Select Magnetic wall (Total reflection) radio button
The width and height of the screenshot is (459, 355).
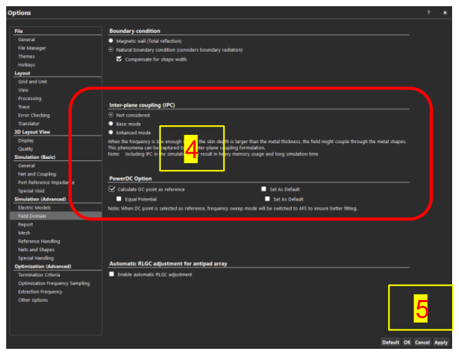coord(111,41)
